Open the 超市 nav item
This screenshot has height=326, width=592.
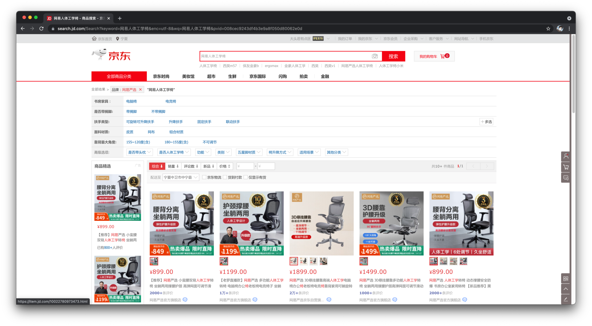click(x=211, y=76)
